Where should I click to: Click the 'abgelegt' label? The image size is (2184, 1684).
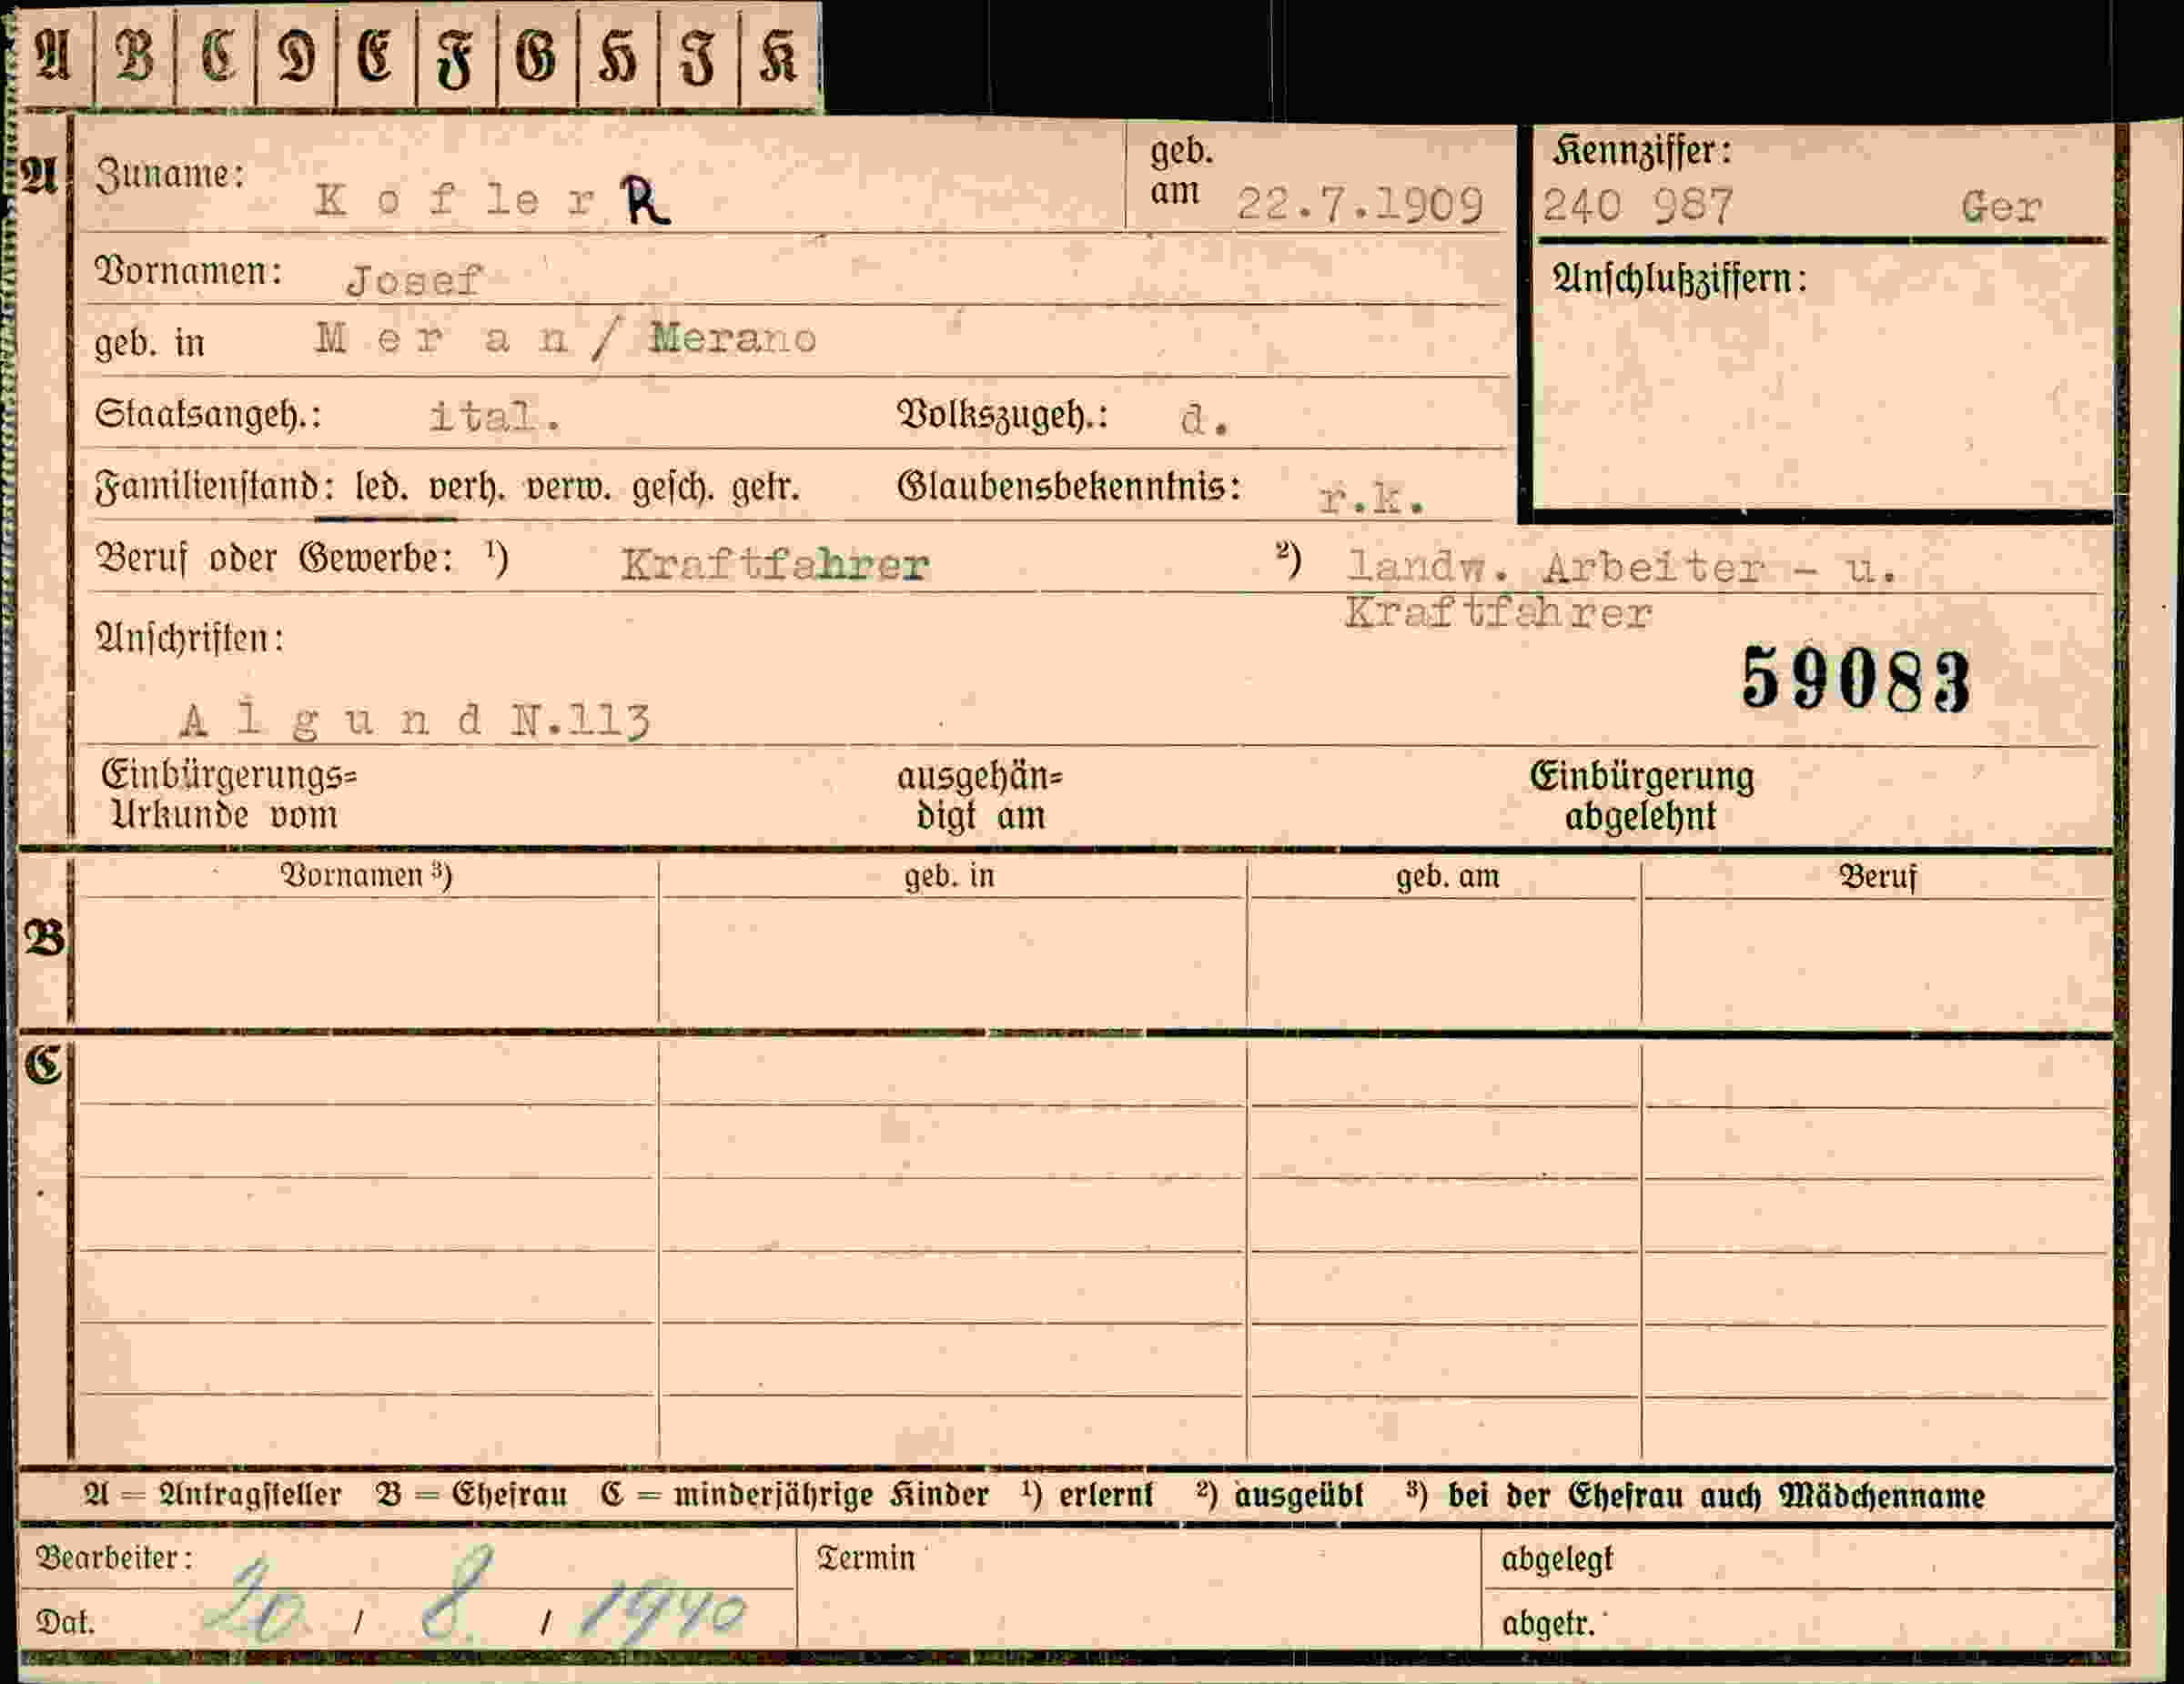click(x=1557, y=1559)
